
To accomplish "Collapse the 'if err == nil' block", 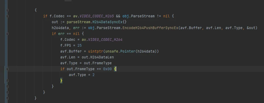I will 7,34.
